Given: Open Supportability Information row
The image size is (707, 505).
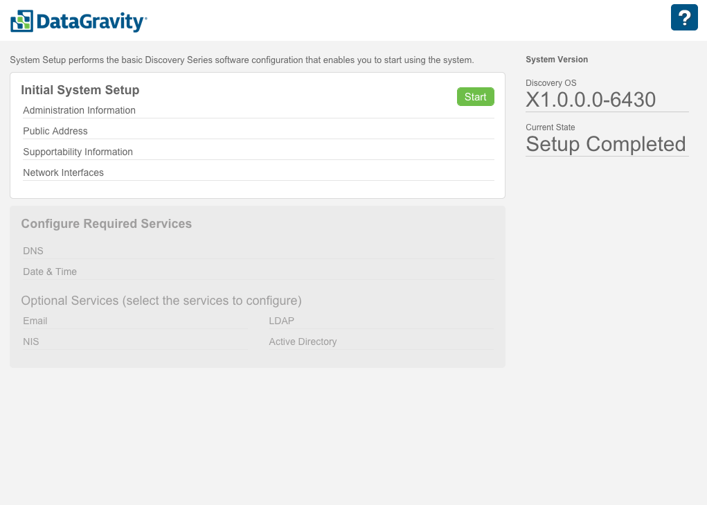Looking at the screenshot, I should click(78, 152).
